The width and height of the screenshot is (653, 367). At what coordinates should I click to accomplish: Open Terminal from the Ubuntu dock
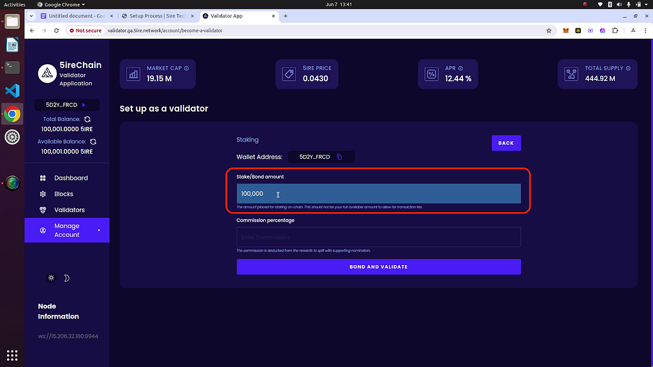(12, 67)
